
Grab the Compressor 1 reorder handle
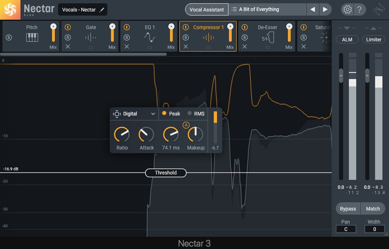point(208,47)
